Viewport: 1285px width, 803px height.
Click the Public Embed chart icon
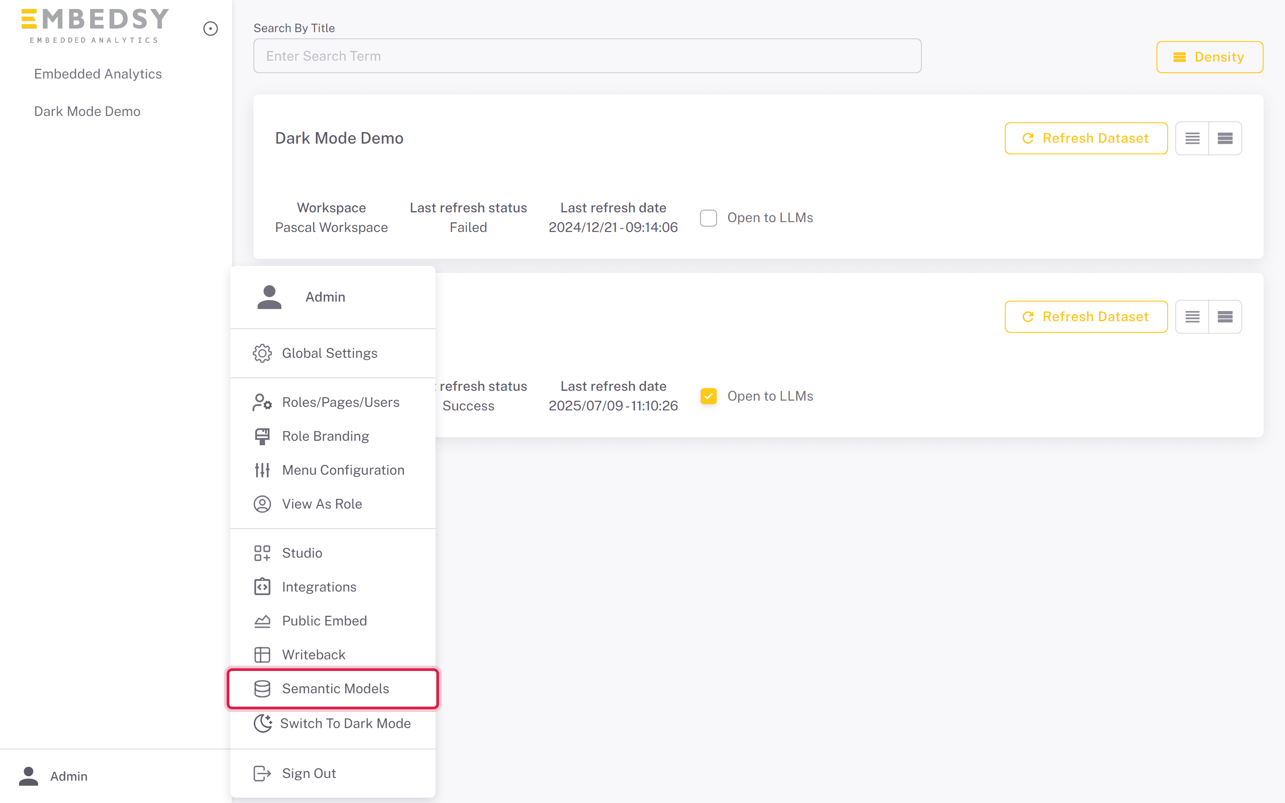pos(262,621)
